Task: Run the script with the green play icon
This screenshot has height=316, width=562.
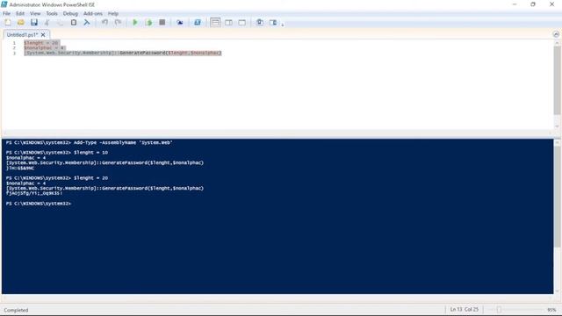Action: (135, 23)
